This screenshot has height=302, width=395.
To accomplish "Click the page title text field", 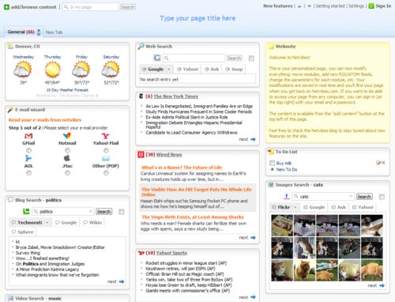I will [x=197, y=18].
